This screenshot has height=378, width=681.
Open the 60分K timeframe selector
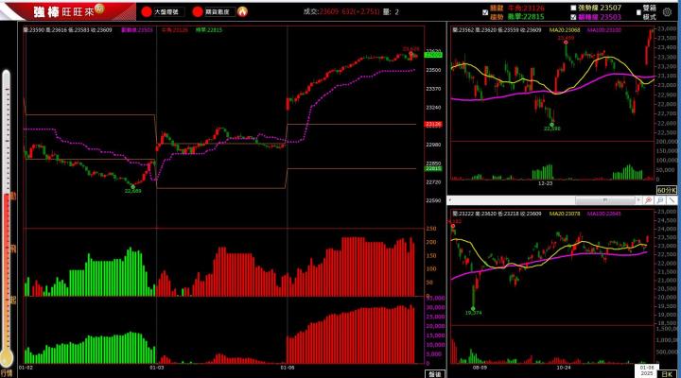coord(666,190)
